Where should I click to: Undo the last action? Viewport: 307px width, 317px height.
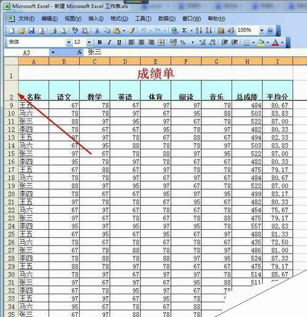click(144, 31)
